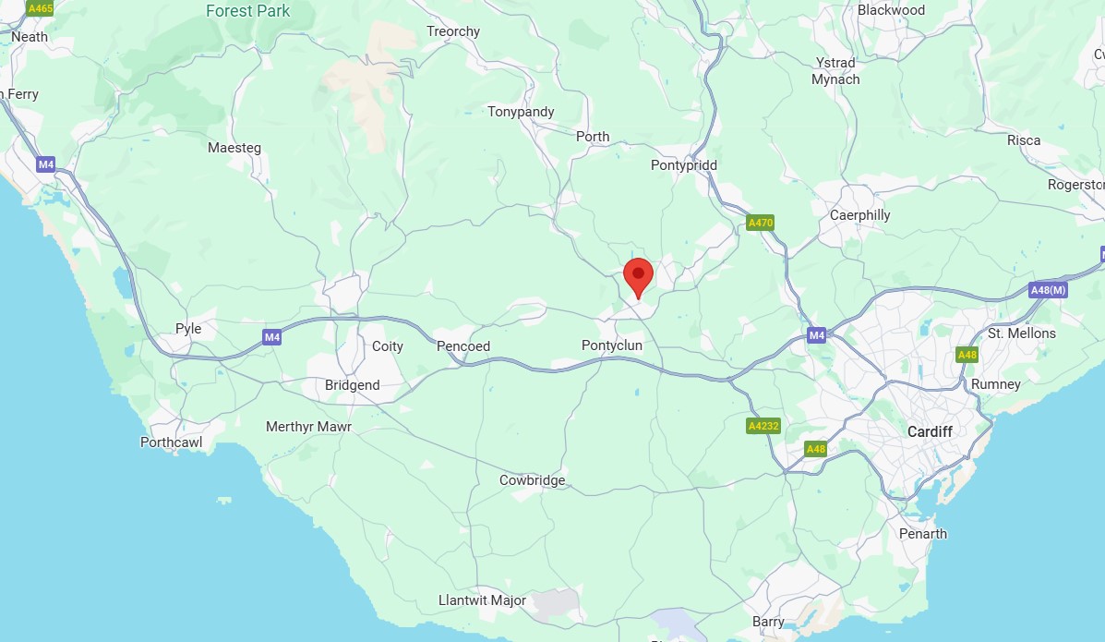Click the Tonypandy place label
1105x642 pixels.
(521, 112)
